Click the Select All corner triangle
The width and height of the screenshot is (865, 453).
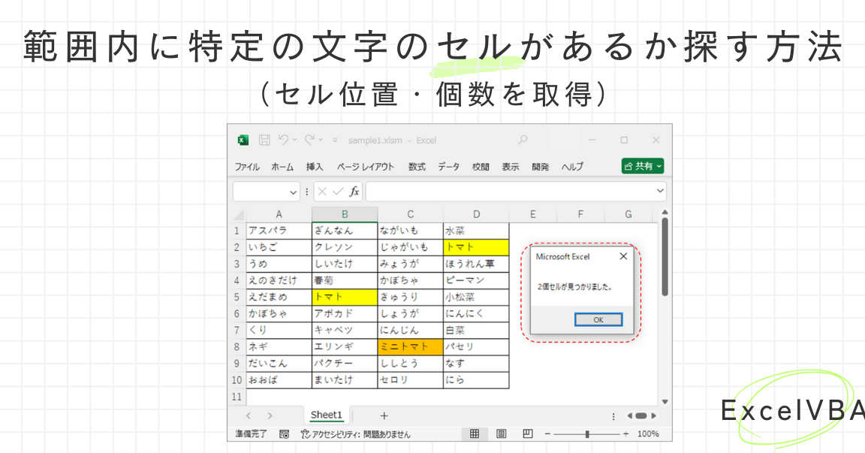pos(239,215)
